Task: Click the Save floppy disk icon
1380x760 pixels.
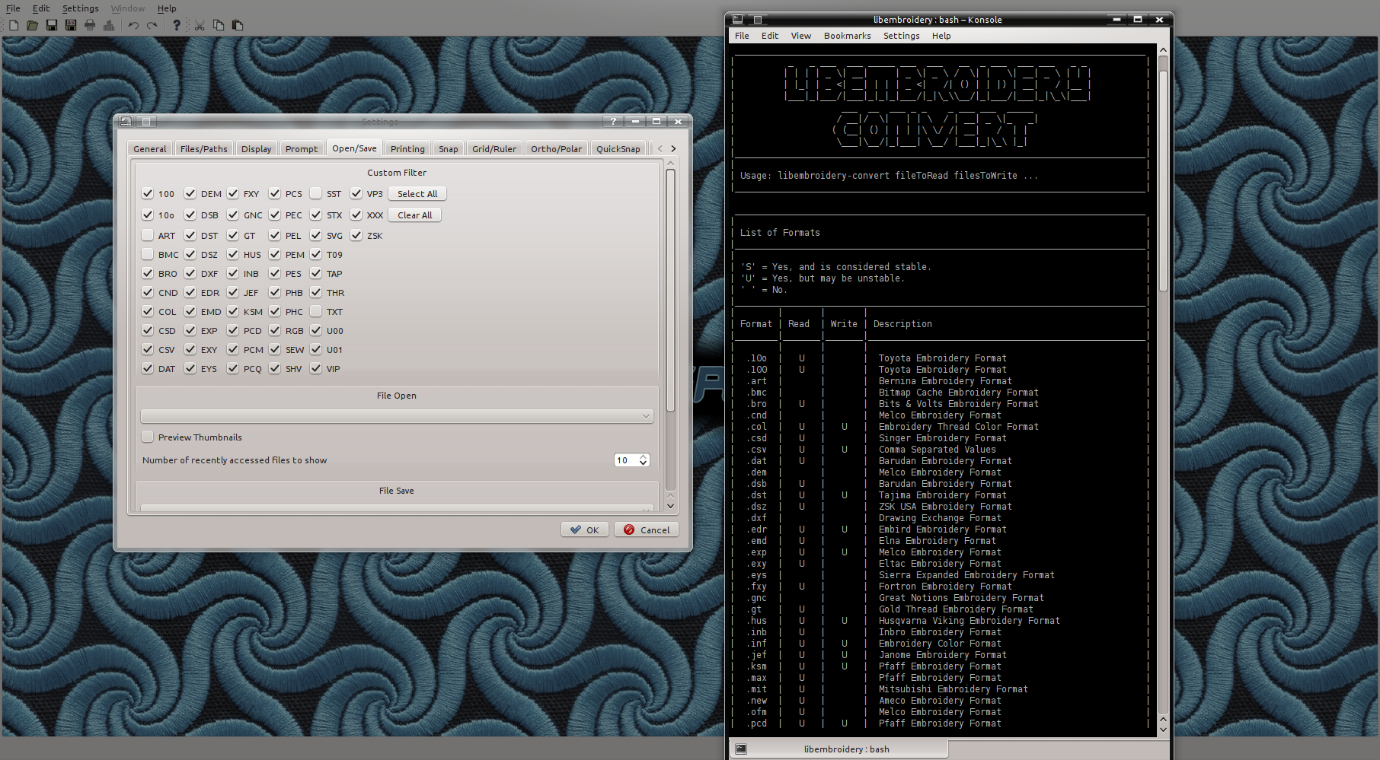Action: tap(51, 25)
